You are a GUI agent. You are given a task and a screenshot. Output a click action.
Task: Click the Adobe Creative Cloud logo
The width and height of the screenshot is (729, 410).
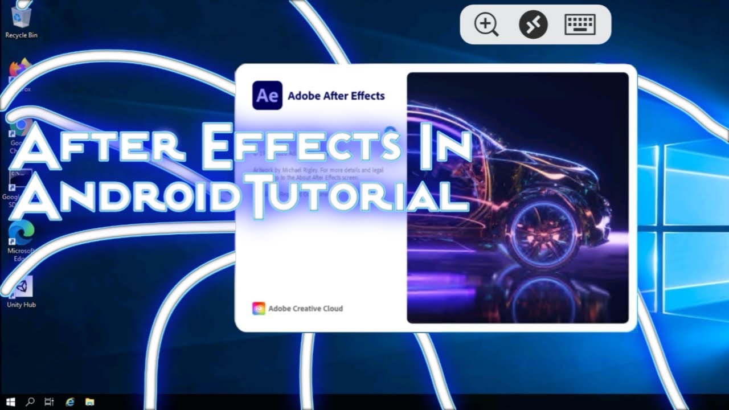coord(259,309)
